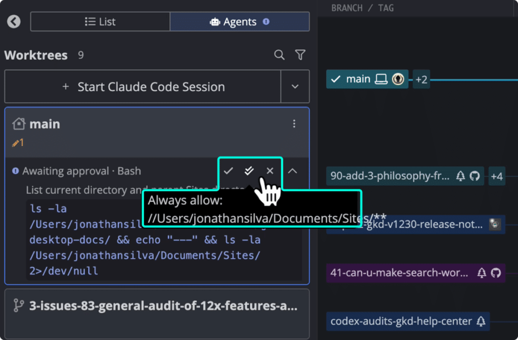Screen dimensions: 518x340
Task: Click the info badge on Agents tab
Action: tap(266, 21)
